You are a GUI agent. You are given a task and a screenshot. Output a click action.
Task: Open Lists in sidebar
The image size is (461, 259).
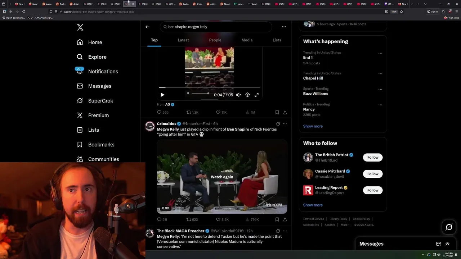click(x=88, y=130)
